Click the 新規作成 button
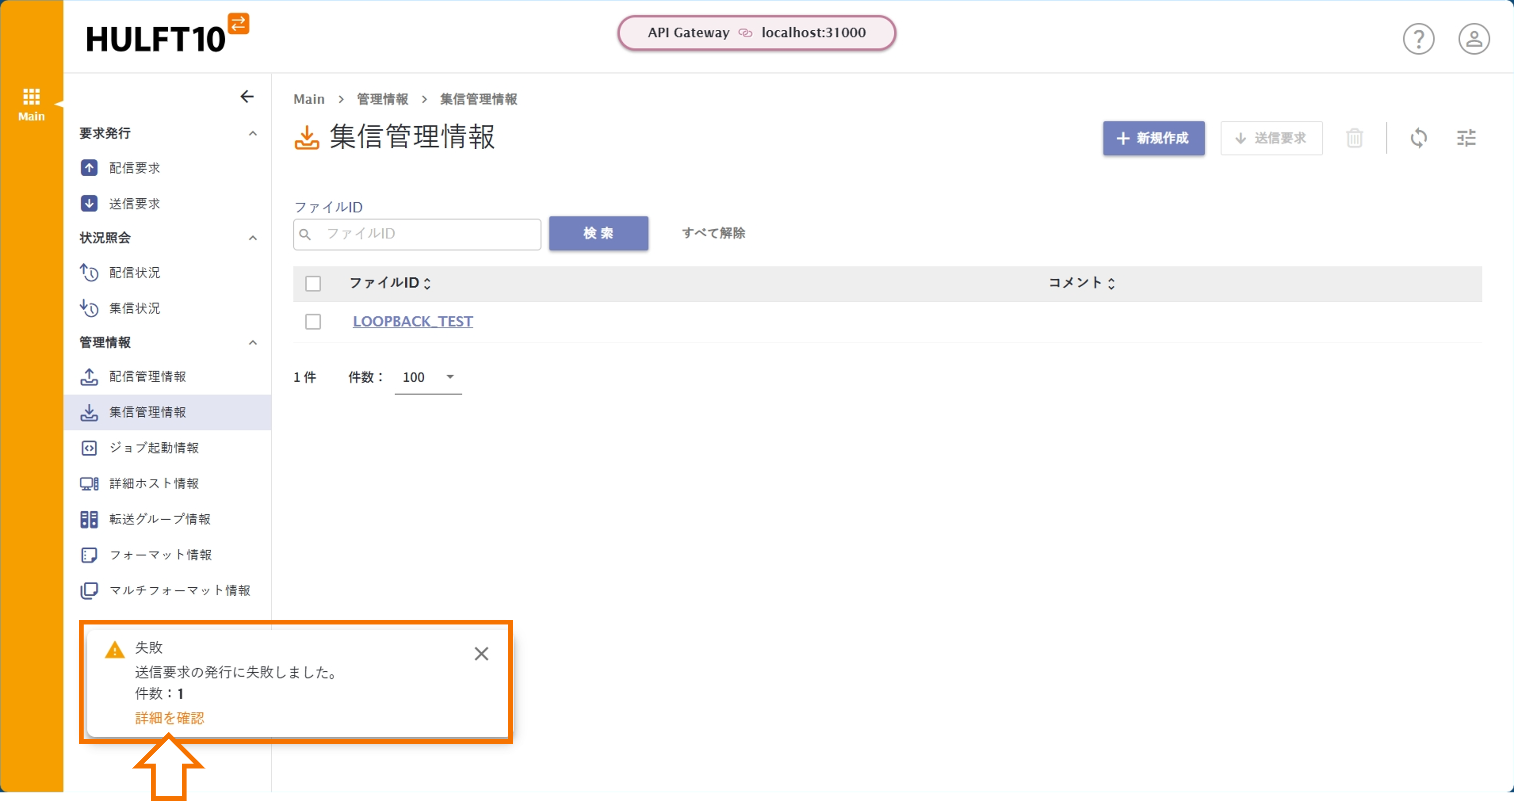This screenshot has width=1514, height=801. (x=1153, y=138)
